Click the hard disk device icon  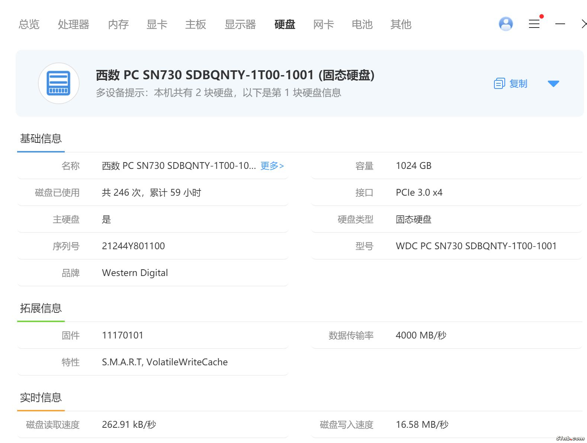[59, 83]
